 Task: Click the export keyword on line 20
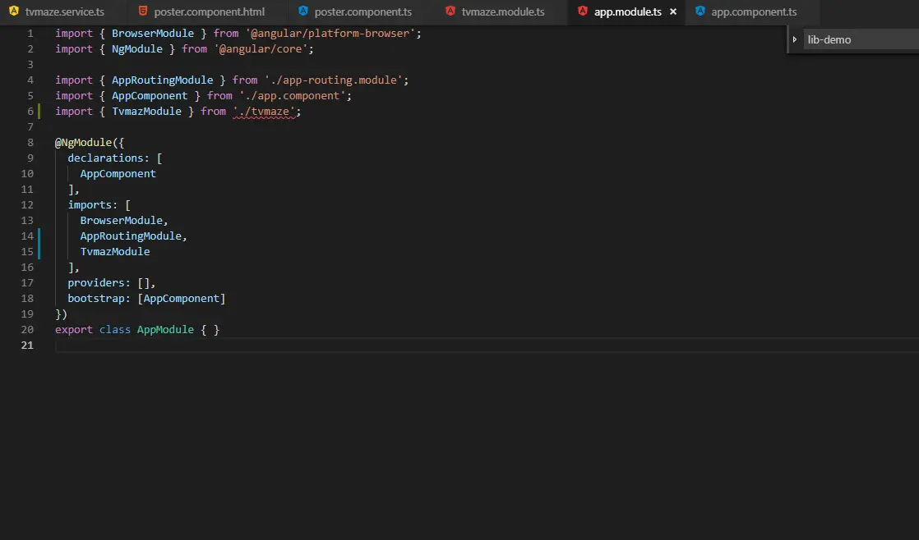[x=74, y=330]
